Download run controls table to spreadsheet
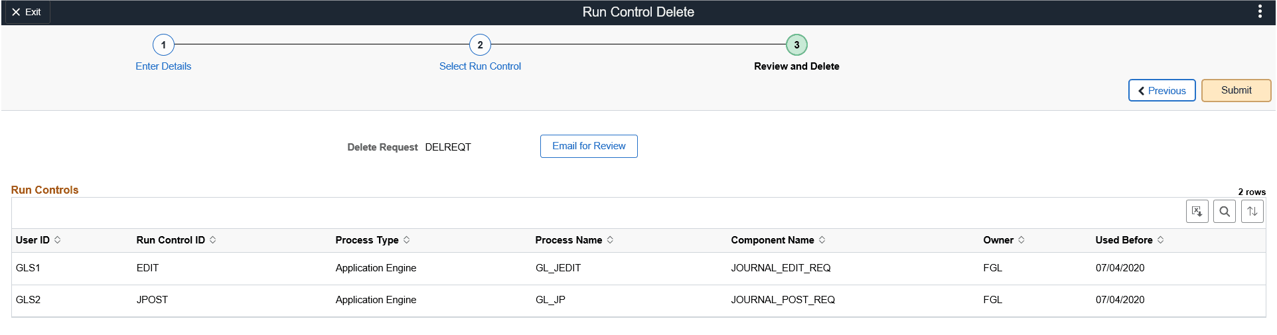 click(1197, 212)
